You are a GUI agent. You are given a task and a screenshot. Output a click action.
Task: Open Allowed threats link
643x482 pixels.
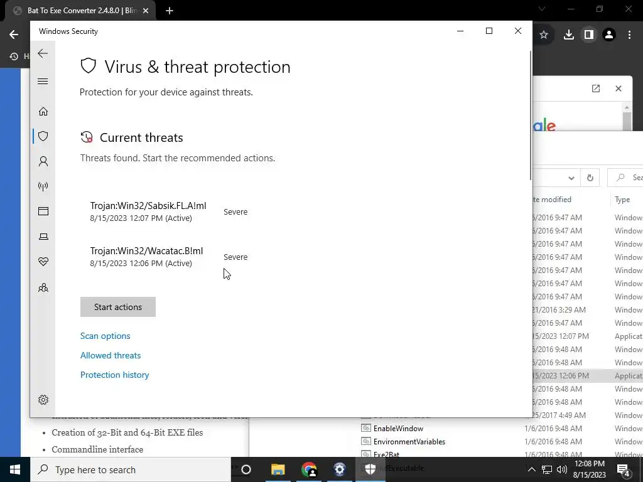tap(111, 355)
